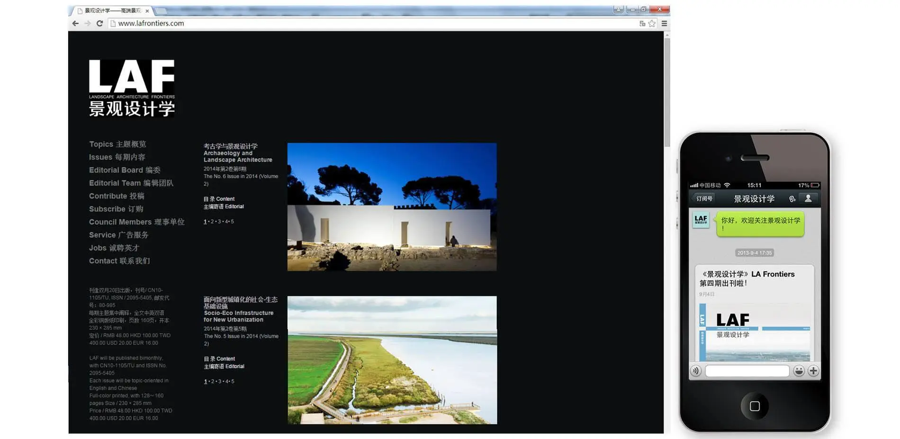The image size is (900, 439).
Task: Go to page 3 of No. 5 issue
Action: pos(219,382)
